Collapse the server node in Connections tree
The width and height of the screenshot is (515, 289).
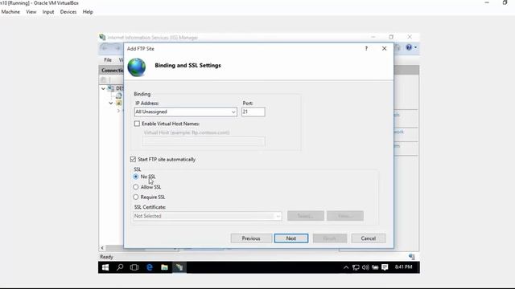pyautogui.click(x=103, y=88)
